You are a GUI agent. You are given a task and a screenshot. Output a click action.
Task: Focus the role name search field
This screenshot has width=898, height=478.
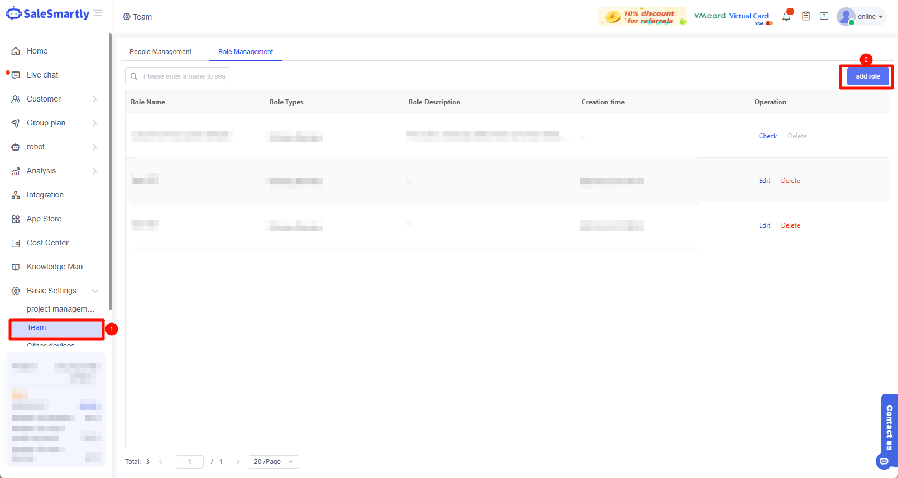pos(184,76)
